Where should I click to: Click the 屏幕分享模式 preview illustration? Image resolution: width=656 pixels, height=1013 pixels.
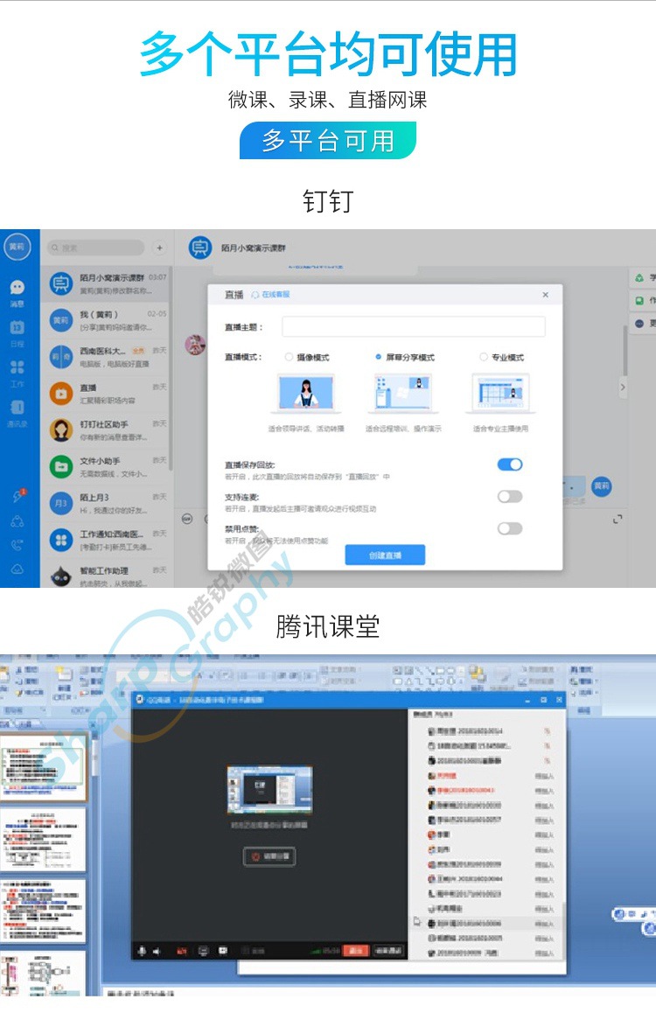pyautogui.click(x=403, y=392)
